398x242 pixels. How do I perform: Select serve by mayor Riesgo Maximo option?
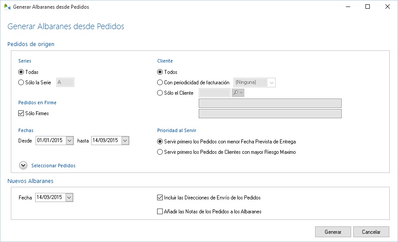point(160,152)
